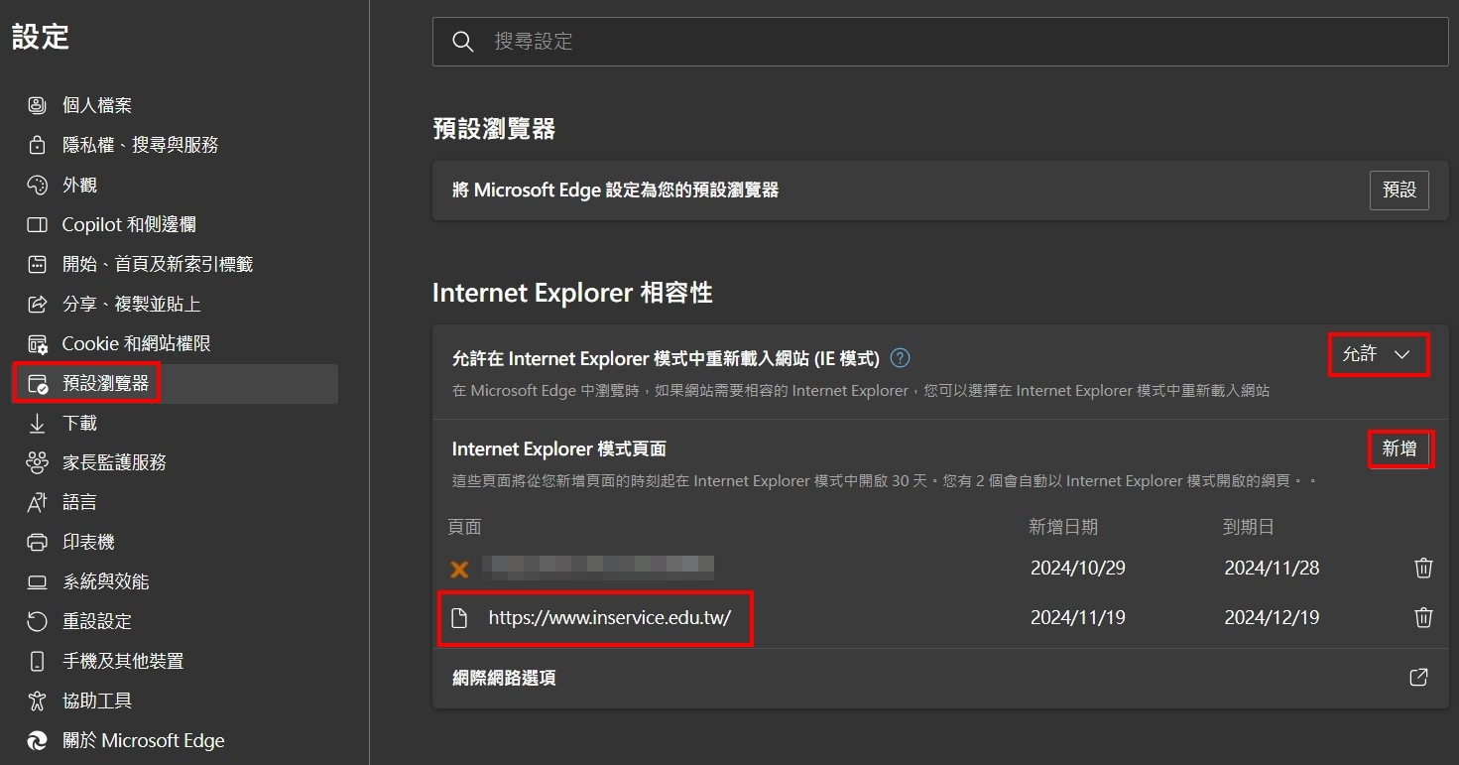Click the Edge logo beside 關於 Microsoft Edge
1459x765 pixels.
(37, 740)
